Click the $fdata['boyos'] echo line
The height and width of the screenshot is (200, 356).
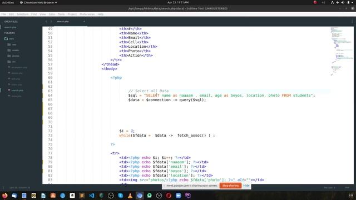pyautogui.click(x=162, y=171)
